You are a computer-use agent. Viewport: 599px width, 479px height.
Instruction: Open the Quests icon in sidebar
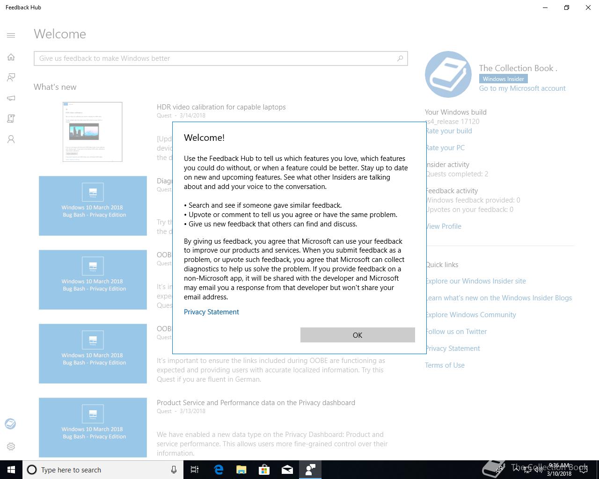pos(11,119)
